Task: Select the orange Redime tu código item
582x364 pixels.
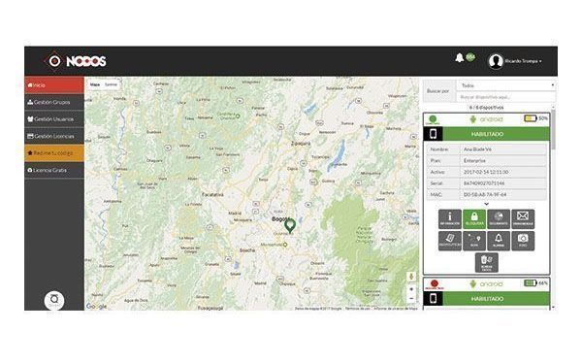Action: coord(54,153)
